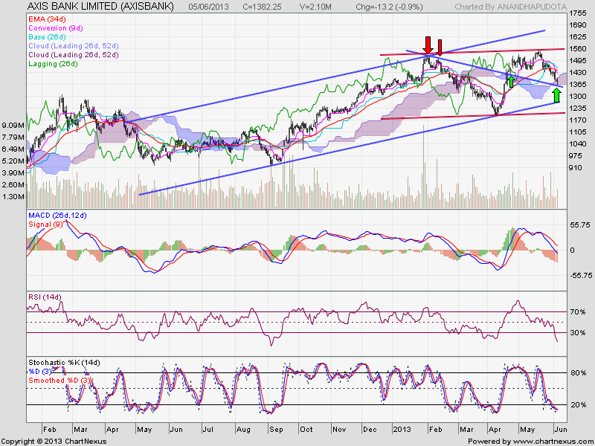This screenshot has height=446, width=595.
Task: Select the 1625 price axis label
Action: [x=578, y=36]
